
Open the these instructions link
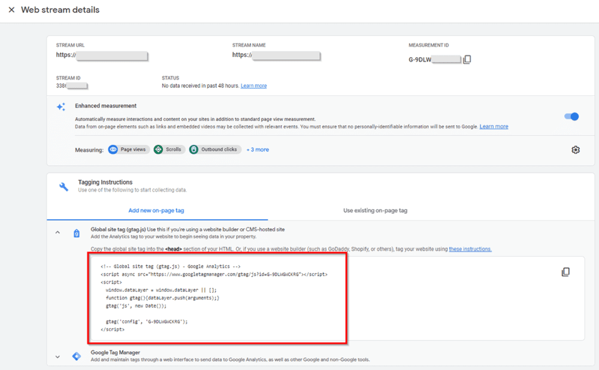470,249
